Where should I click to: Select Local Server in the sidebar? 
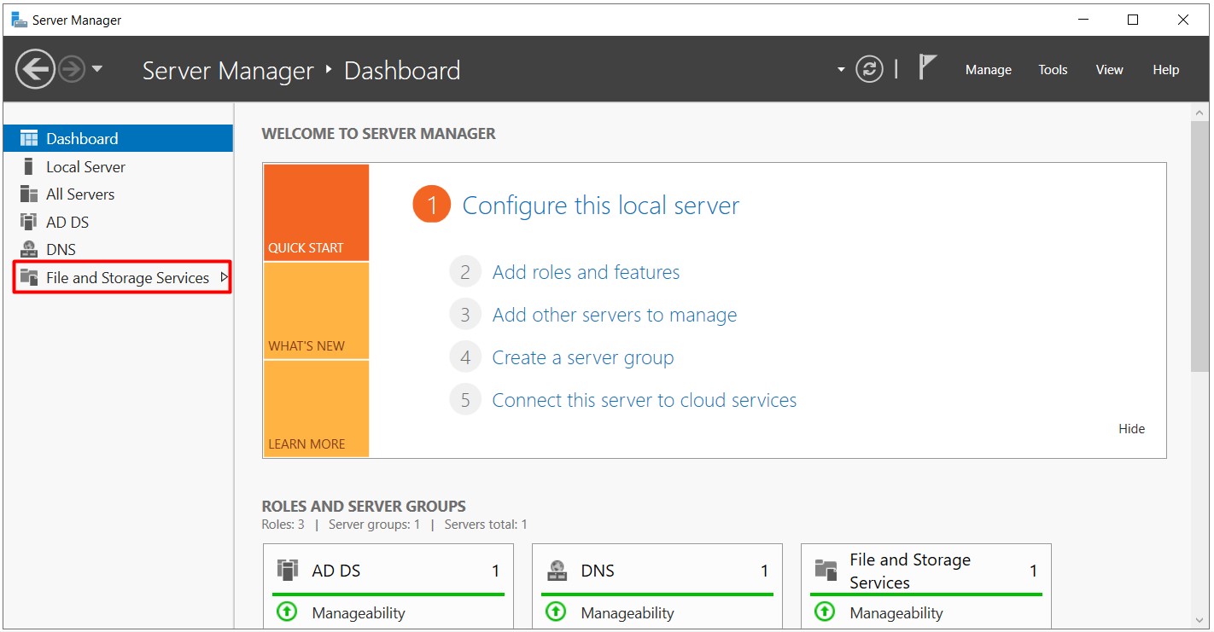click(x=118, y=166)
